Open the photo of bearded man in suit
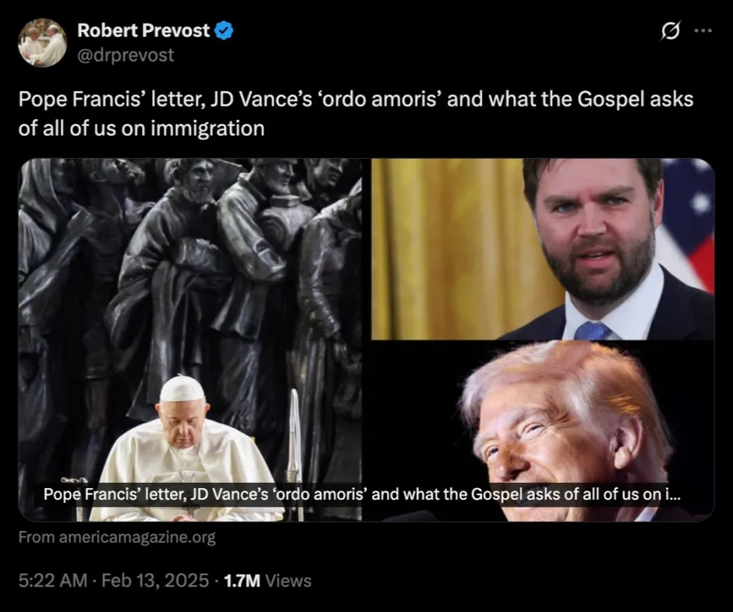 click(543, 249)
